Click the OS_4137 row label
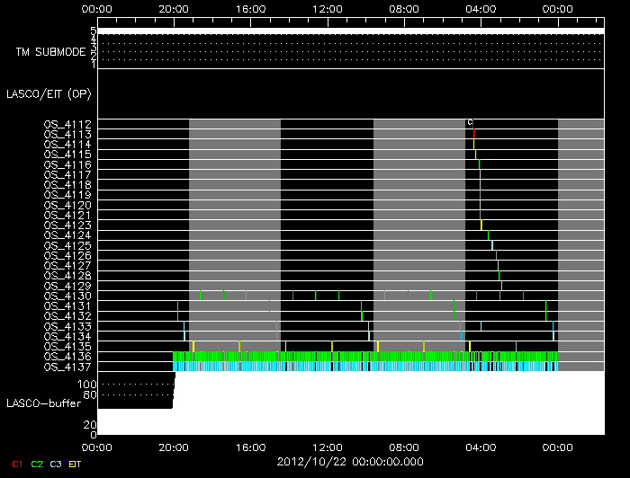 (67, 367)
